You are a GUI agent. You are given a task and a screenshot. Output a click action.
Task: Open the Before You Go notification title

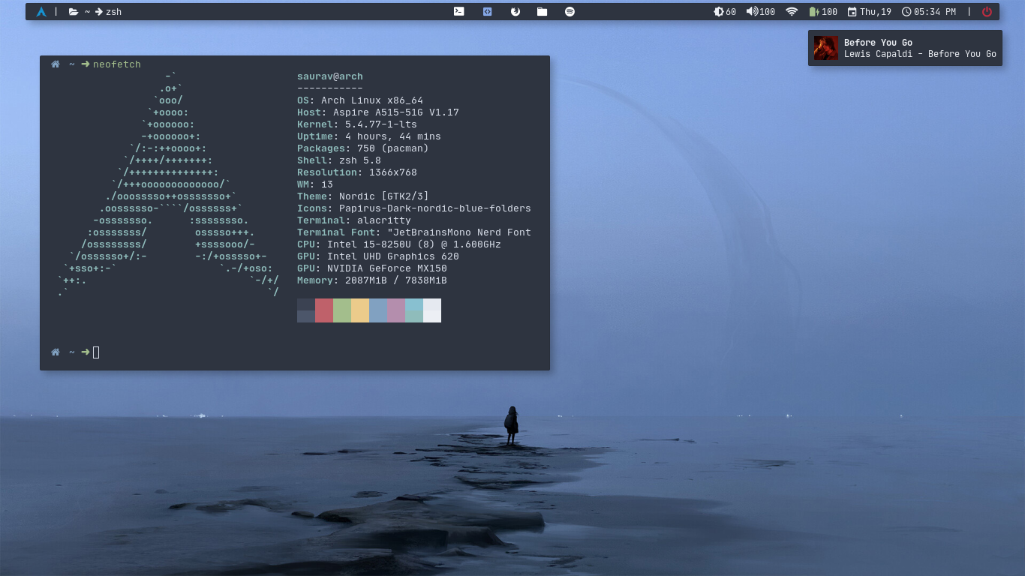coord(878,43)
